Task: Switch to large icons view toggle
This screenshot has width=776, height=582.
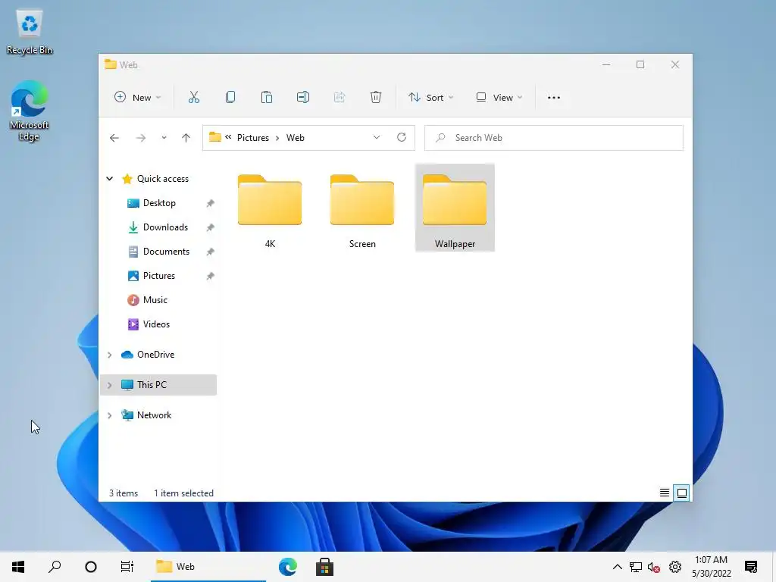Action: click(x=681, y=493)
